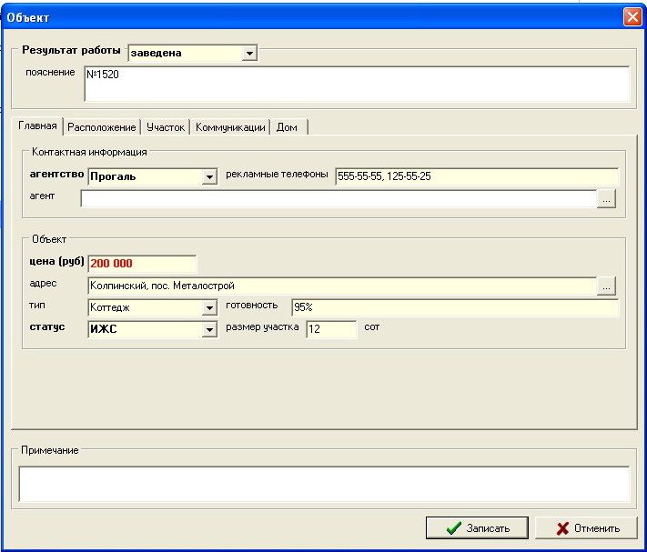This screenshot has width=647, height=552.
Task: Close the Объект dialog window
Action: coord(632,17)
